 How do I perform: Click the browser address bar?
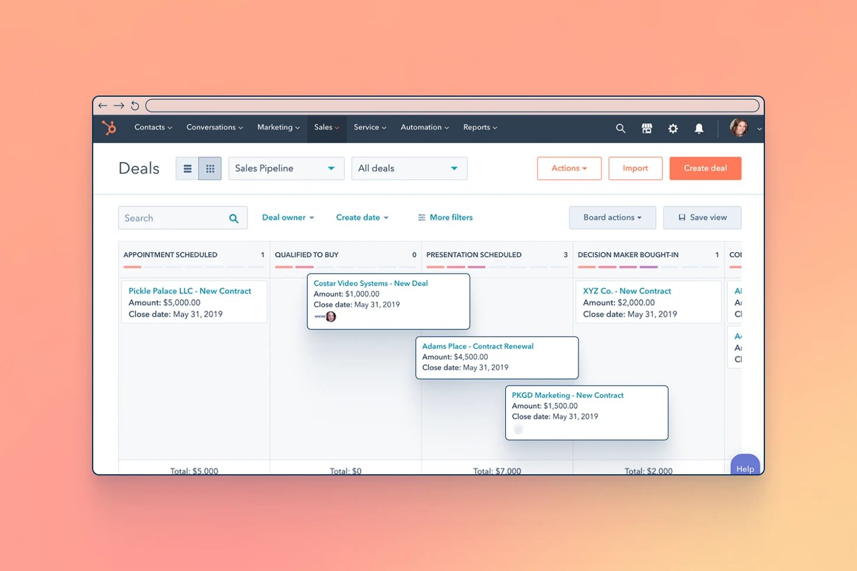(452, 106)
